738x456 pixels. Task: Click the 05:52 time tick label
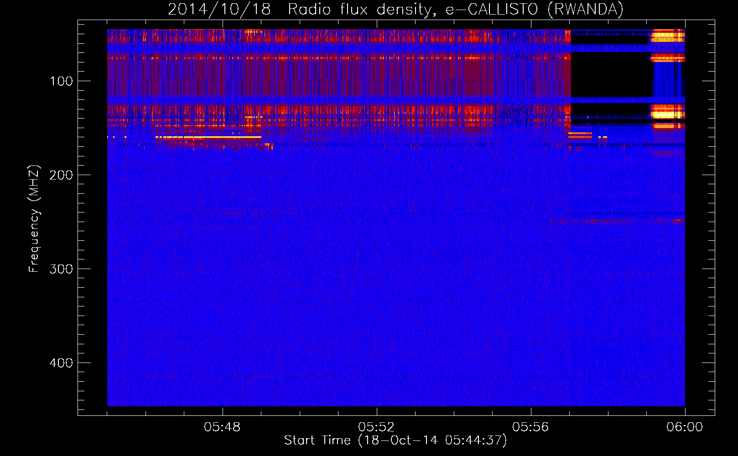tap(376, 427)
